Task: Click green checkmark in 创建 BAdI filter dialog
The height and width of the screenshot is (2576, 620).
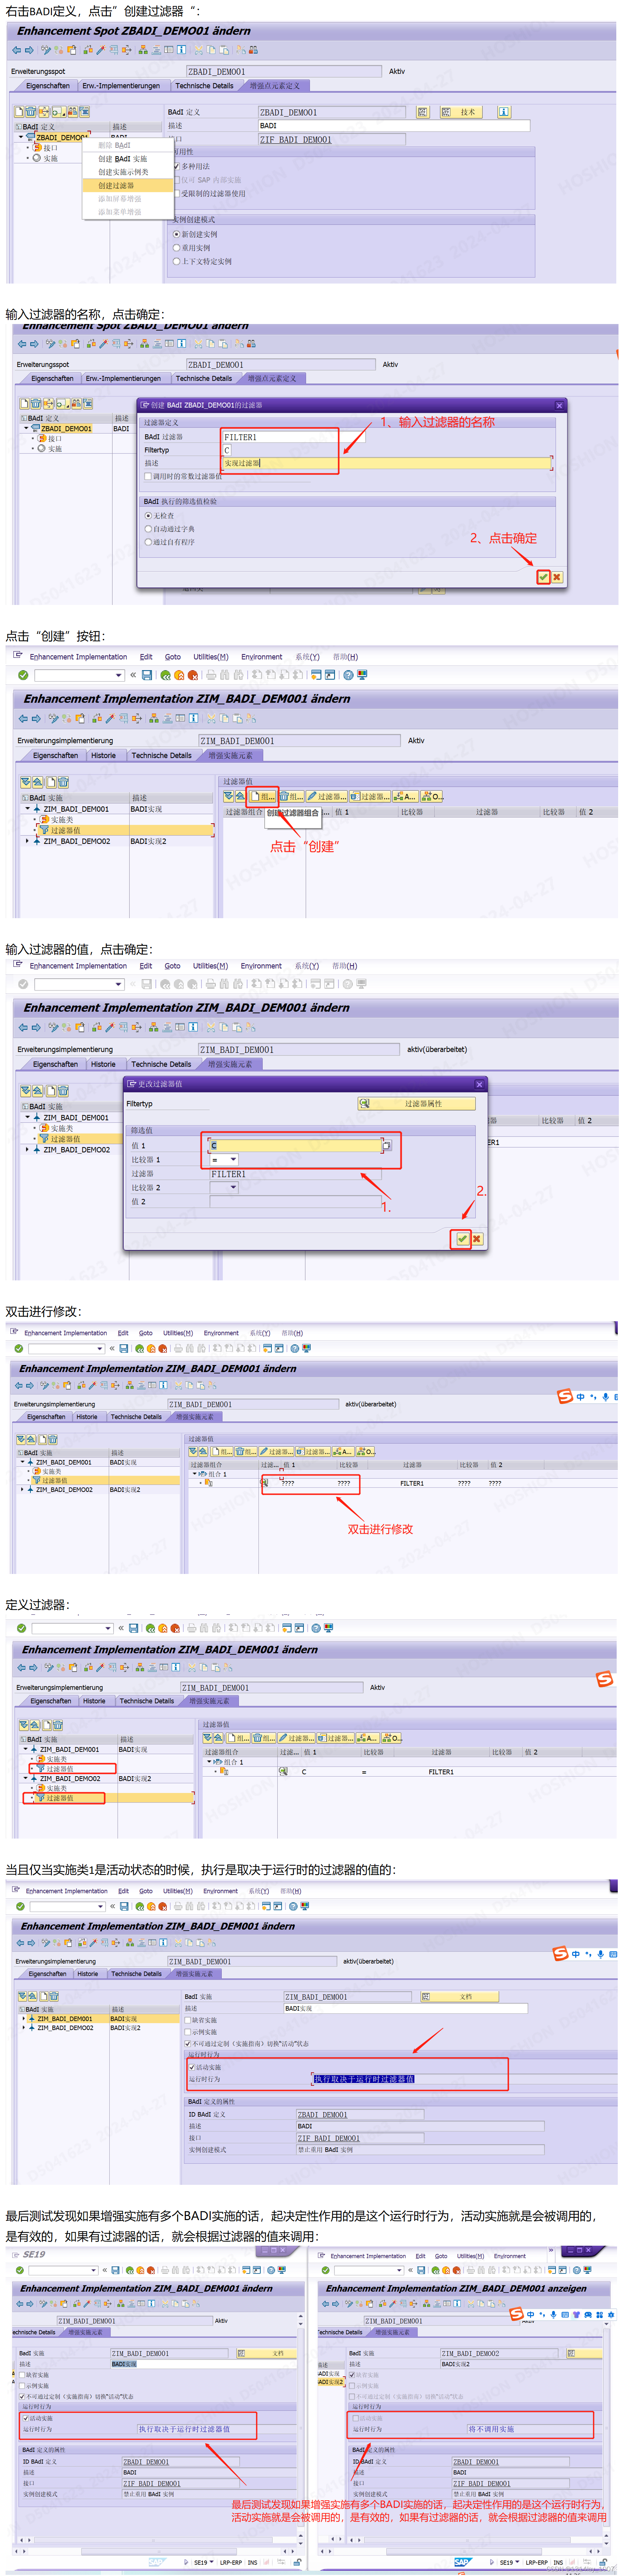Action: 543,577
